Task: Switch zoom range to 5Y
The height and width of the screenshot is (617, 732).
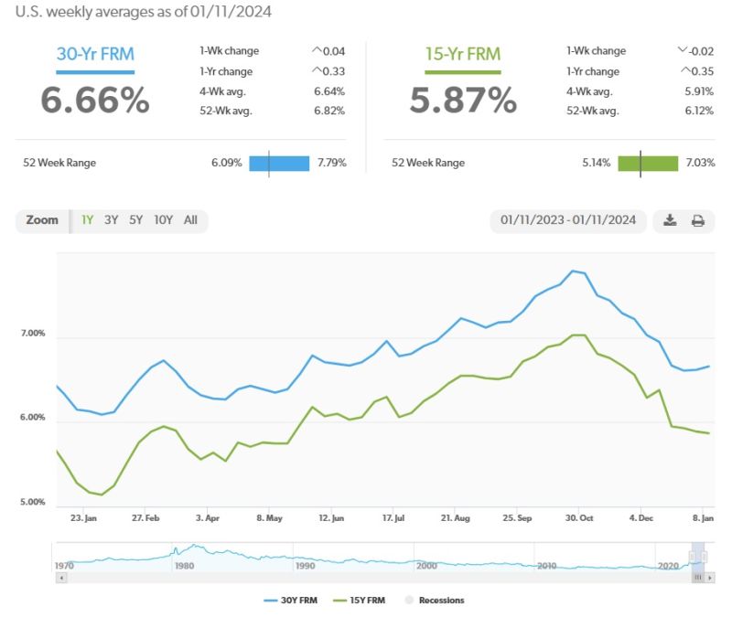Action: click(x=135, y=220)
